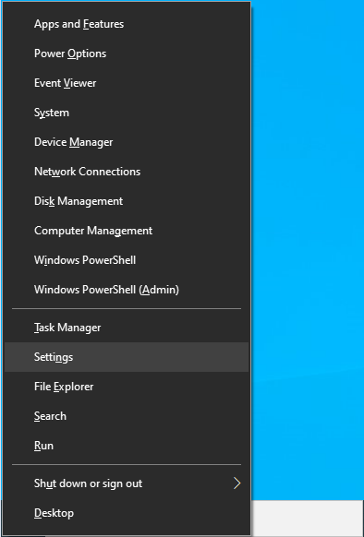Select Power Options from the menu
Viewport: 364px width, 537px height.
127,54
